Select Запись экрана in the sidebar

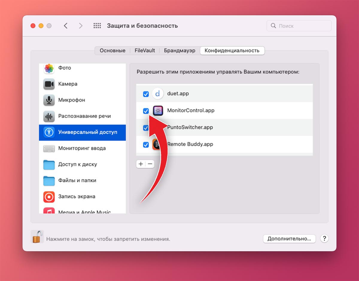pyautogui.click(x=77, y=197)
